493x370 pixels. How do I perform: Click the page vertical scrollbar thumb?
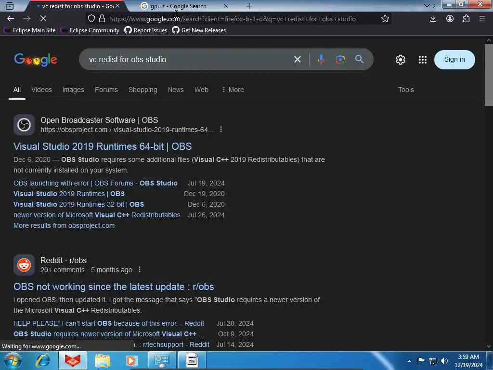(489, 75)
